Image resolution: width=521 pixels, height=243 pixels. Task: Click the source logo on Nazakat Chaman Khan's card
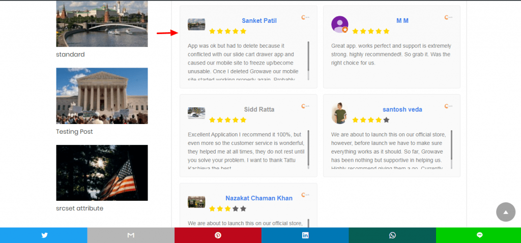[305, 195]
